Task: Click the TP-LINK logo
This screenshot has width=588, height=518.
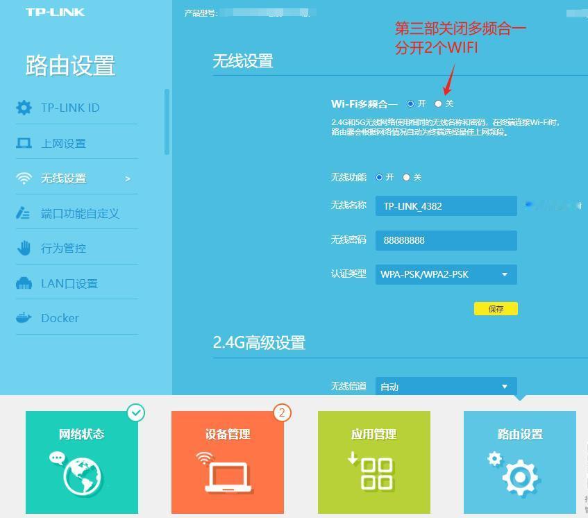Action: [55, 12]
